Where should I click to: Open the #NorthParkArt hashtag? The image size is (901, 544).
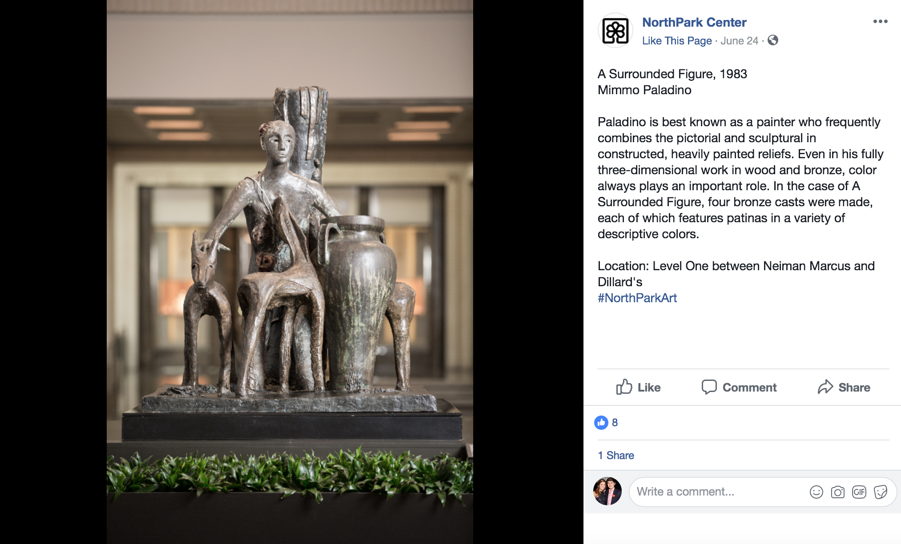(637, 298)
